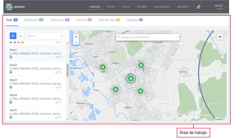Click the blue import stops button

(x=13, y=36)
